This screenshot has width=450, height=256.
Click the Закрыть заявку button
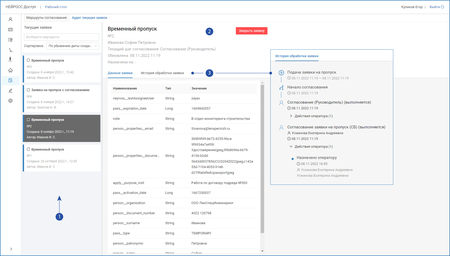tap(251, 31)
